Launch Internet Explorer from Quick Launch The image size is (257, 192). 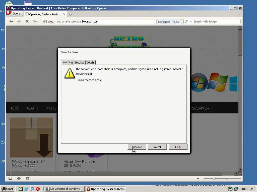[26, 189]
